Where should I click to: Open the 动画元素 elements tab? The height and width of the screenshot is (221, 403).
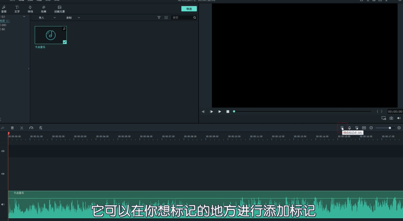[59, 9]
